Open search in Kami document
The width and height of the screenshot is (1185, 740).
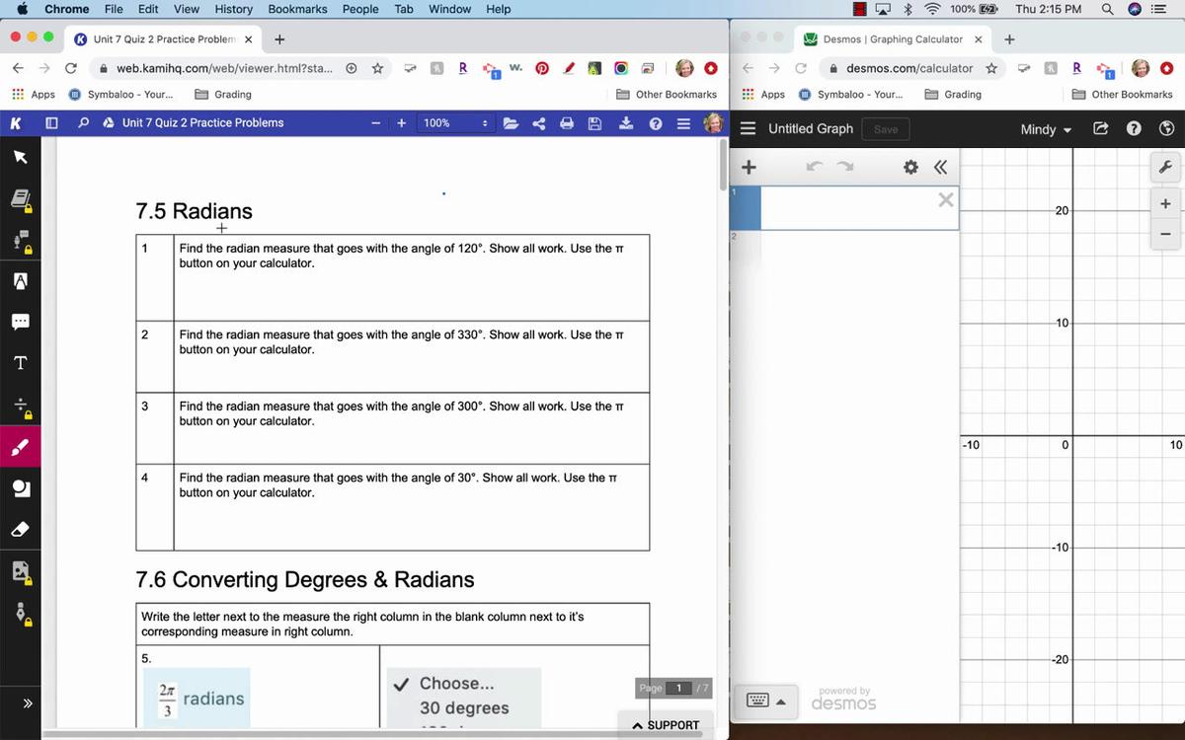[x=83, y=123]
